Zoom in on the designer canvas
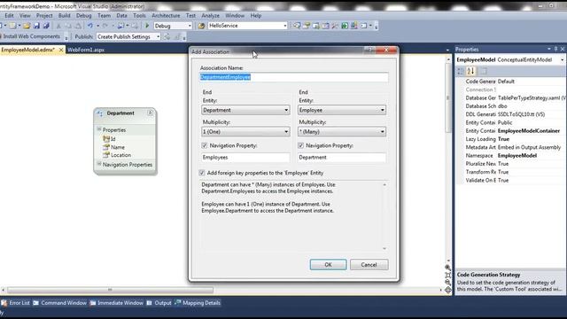Viewport: 567px width, 319px height. pos(447,268)
